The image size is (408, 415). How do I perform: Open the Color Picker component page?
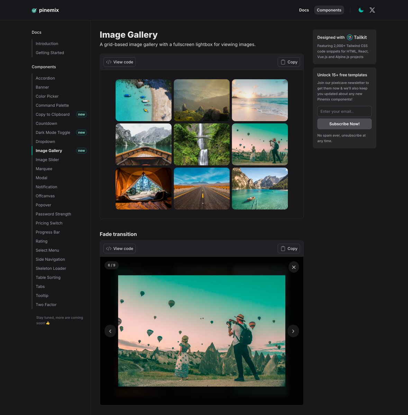(x=47, y=96)
